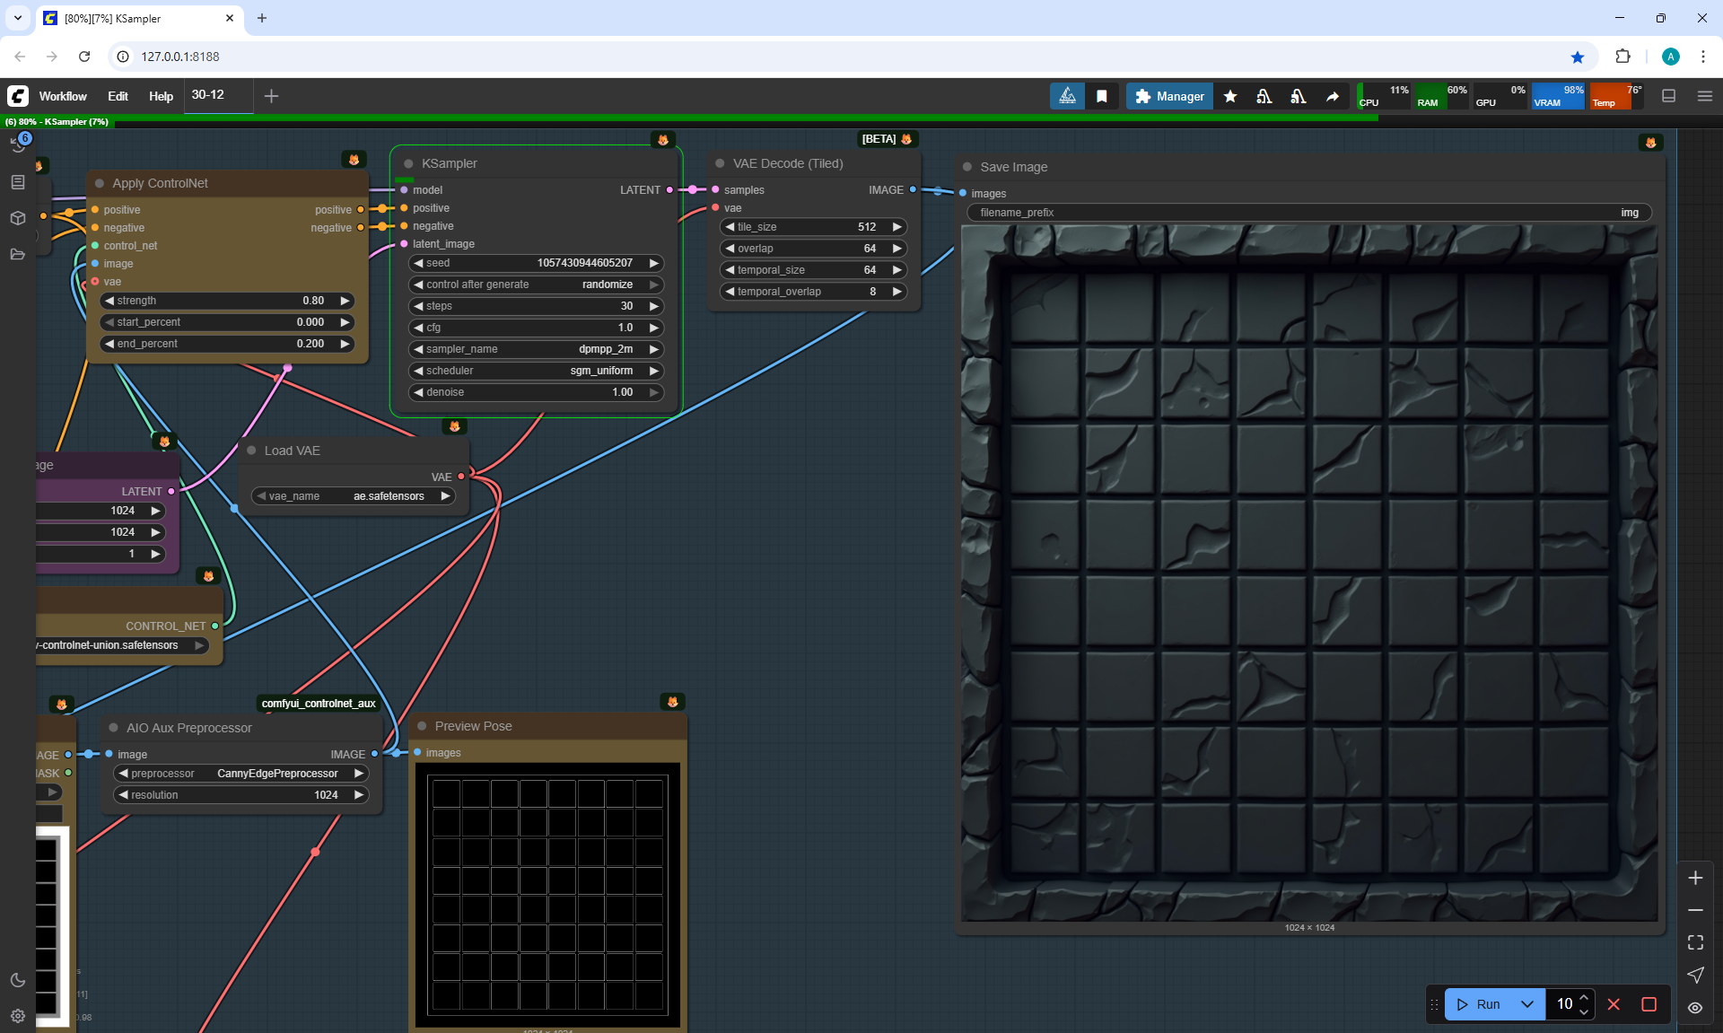Open the node library cube icon
This screenshot has width=1723, height=1033.
click(x=18, y=218)
